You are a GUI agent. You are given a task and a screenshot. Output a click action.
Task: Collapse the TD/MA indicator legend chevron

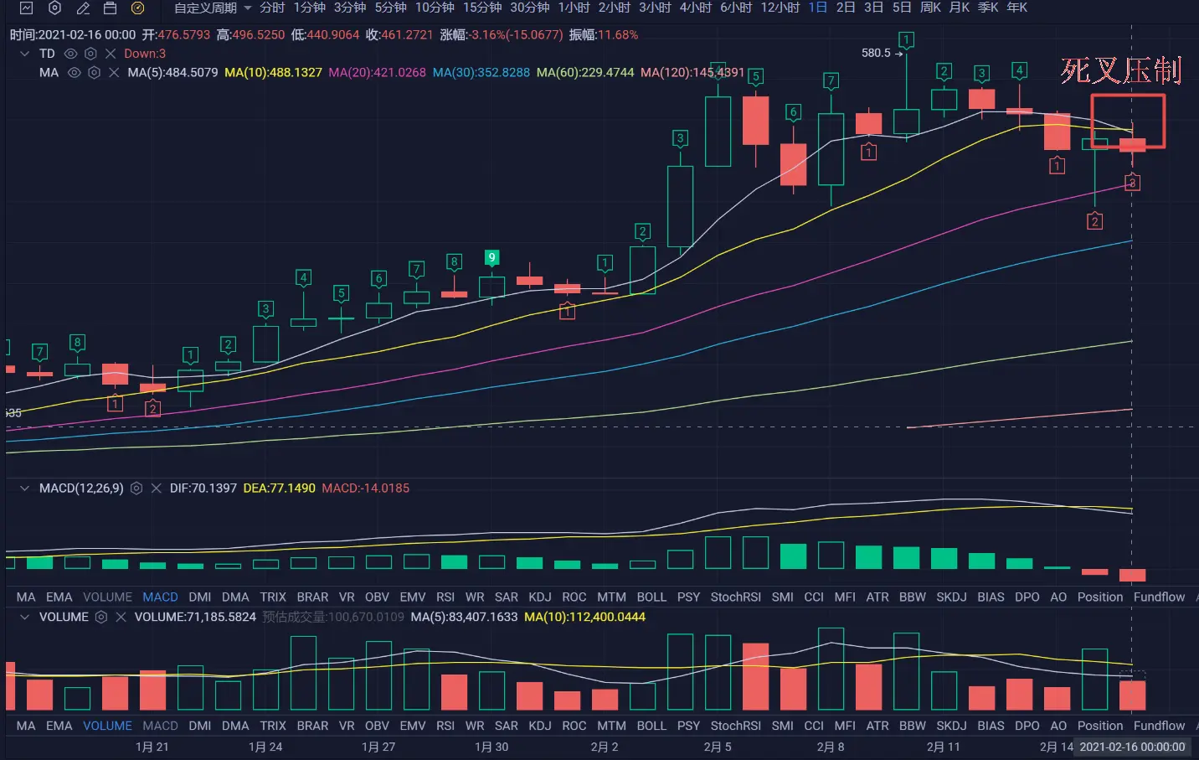[x=24, y=54]
